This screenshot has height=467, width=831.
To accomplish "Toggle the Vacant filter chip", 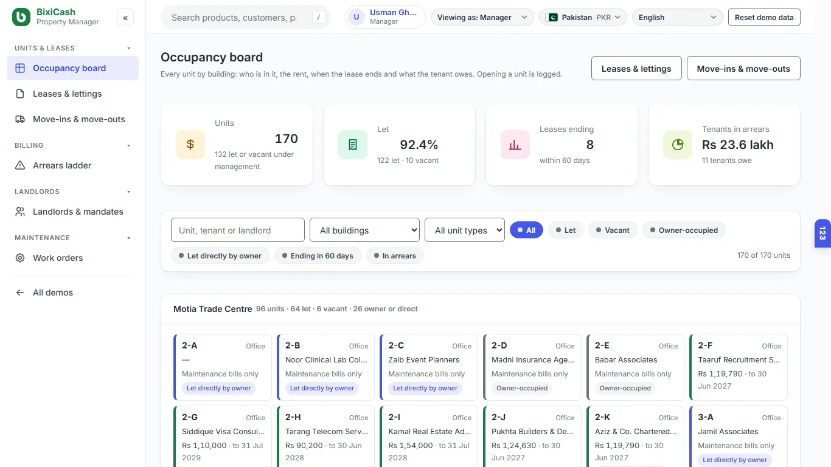I will (613, 230).
